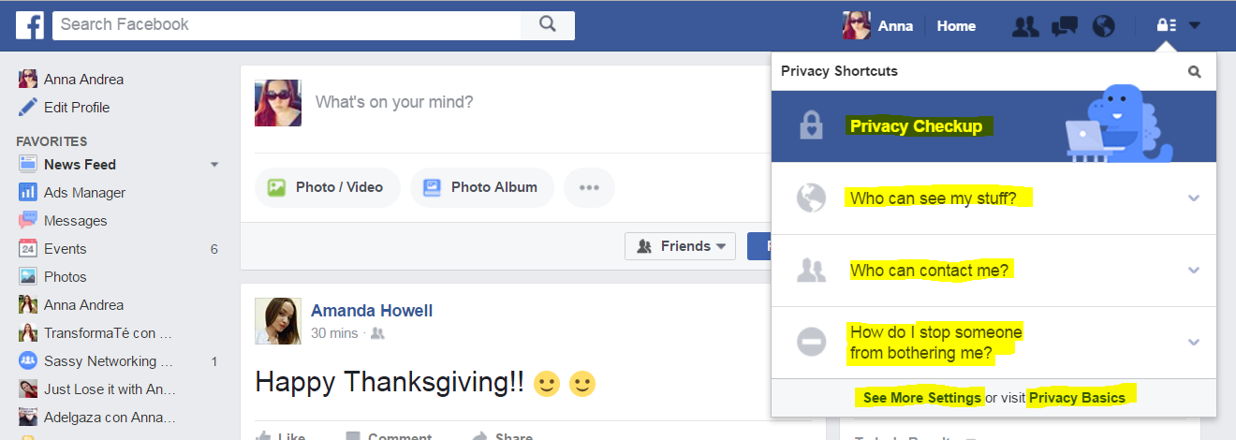Click the Edit Profile pencil icon
1236x440 pixels.
coord(28,108)
